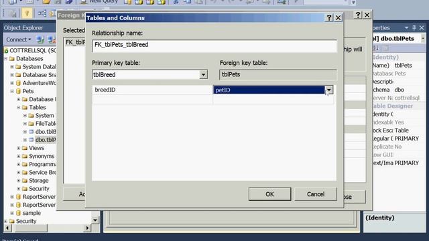Select the highlighted petID foreign key cell

pos(269,90)
